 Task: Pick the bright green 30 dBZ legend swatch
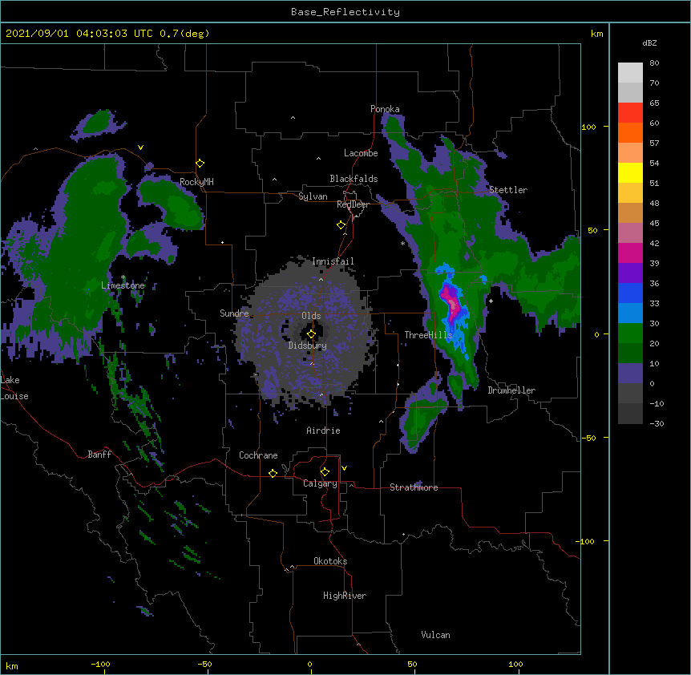[630, 333]
